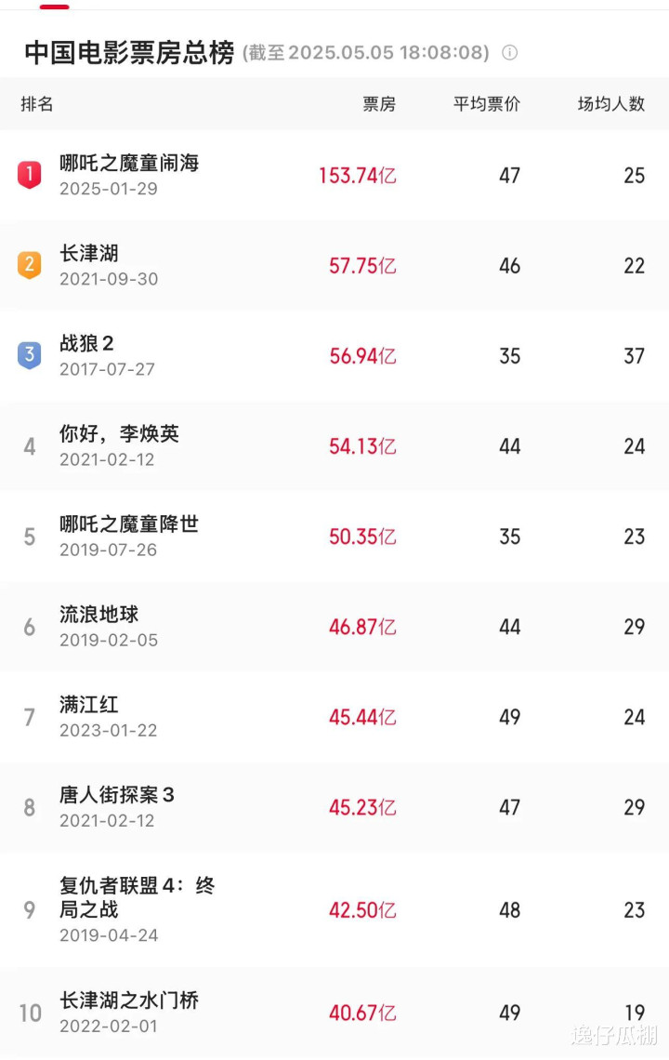Open 哪吒之魔童闹海 movie entry
This screenshot has width=669, height=1060.
[x=334, y=175]
